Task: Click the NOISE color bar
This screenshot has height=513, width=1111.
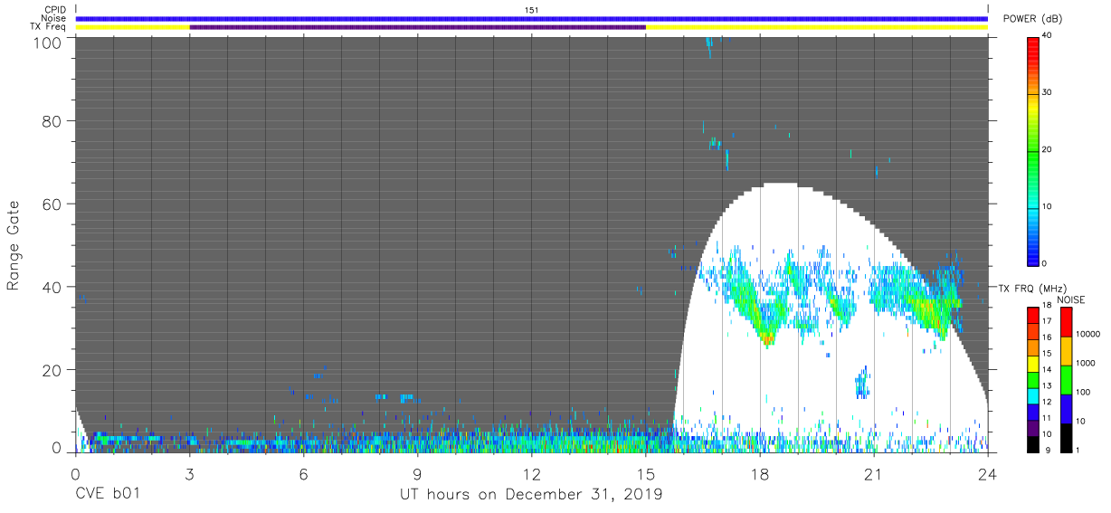Action: coord(1066,380)
